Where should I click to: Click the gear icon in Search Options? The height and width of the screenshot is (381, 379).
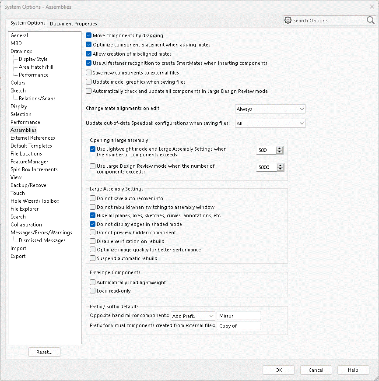pyautogui.click(x=288, y=21)
